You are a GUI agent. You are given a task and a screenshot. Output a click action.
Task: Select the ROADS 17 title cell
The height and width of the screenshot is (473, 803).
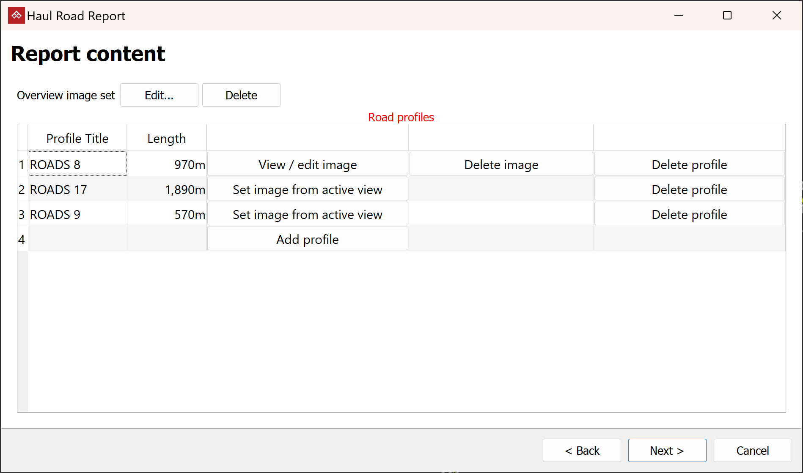click(77, 189)
